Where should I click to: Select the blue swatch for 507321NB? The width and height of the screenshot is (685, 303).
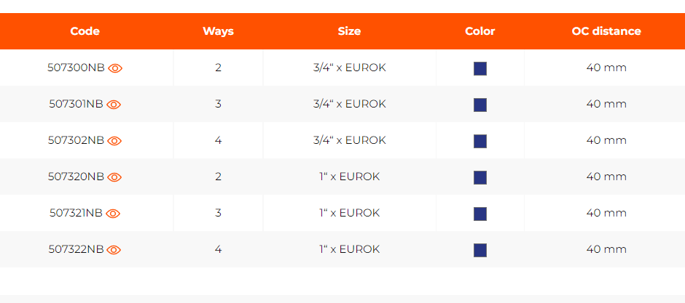click(480, 214)
